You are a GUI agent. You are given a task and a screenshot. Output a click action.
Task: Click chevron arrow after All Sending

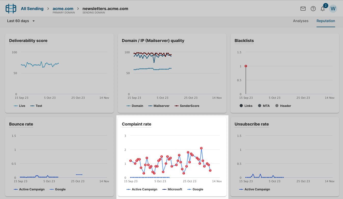pos(48,9)
